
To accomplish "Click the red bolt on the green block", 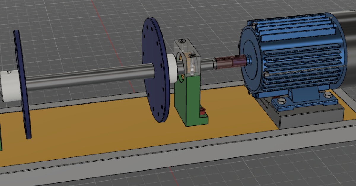I will pos(203,112).
